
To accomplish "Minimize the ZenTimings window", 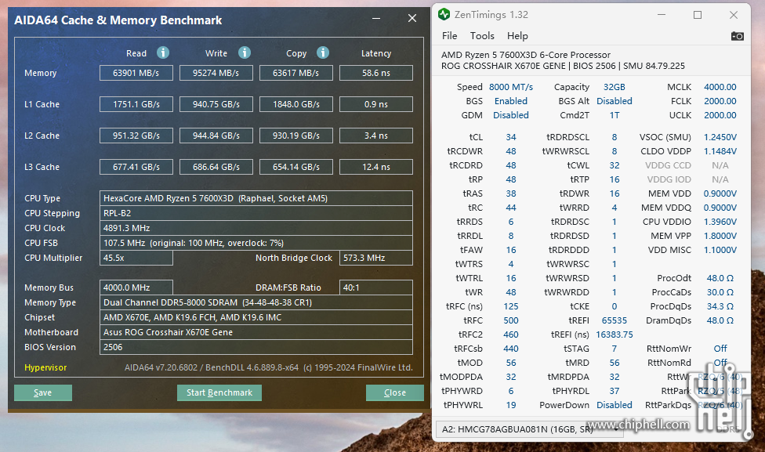I will click(661, 15).
